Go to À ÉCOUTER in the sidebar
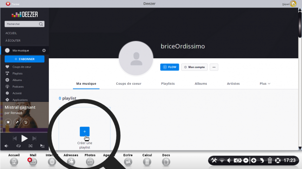Viewport: 302px width, 169px height. point(13,41)
